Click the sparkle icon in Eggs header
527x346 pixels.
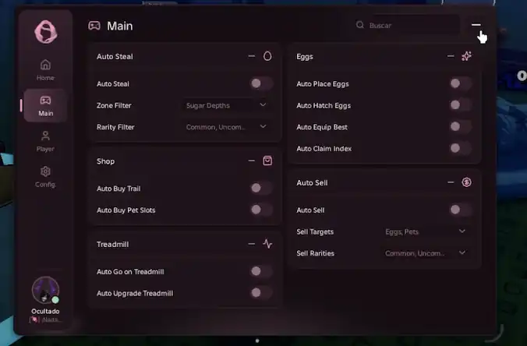click(x=466, y=56)
